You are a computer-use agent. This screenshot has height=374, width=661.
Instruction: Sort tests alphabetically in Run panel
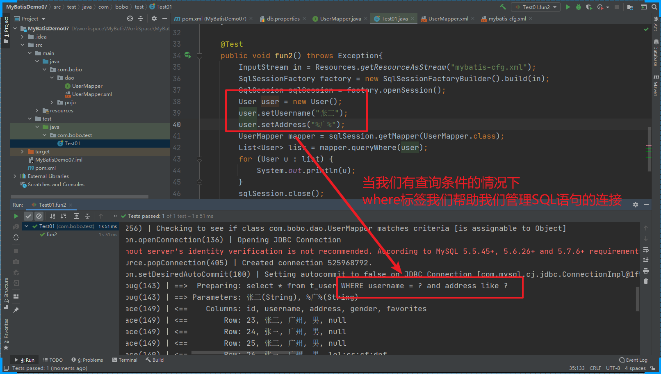tap(52, 216)
